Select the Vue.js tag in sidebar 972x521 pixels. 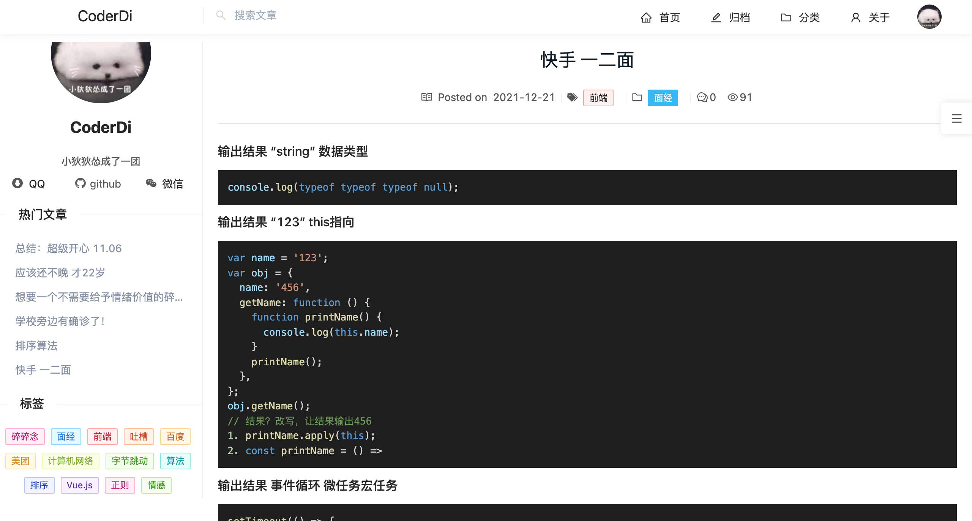click(x=79, y=485)
